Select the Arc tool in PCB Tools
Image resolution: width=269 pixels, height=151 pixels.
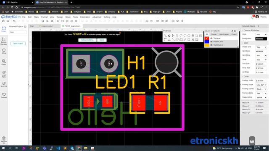(181, 36)
